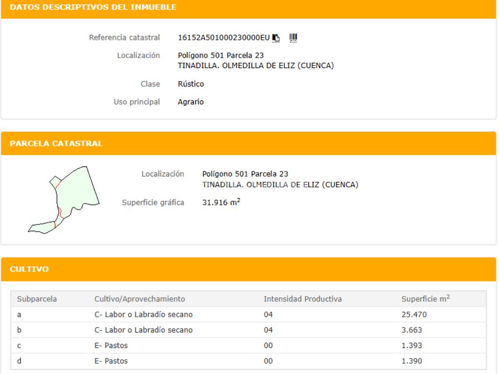Click the cadastral reference number 16152A501000230000EU
The width and height of the screenshot is (499, 374).
tap(223, 37)
